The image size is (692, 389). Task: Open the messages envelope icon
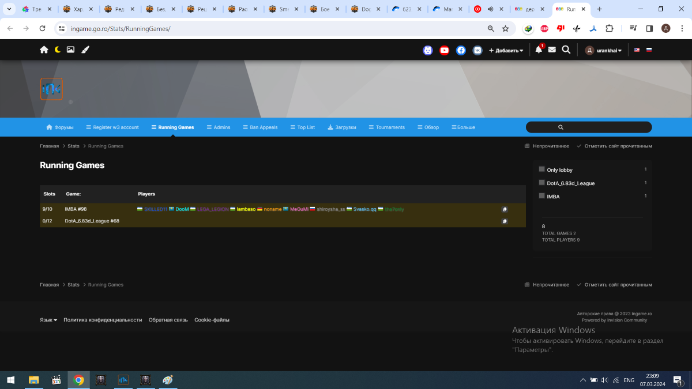point(552,50)
